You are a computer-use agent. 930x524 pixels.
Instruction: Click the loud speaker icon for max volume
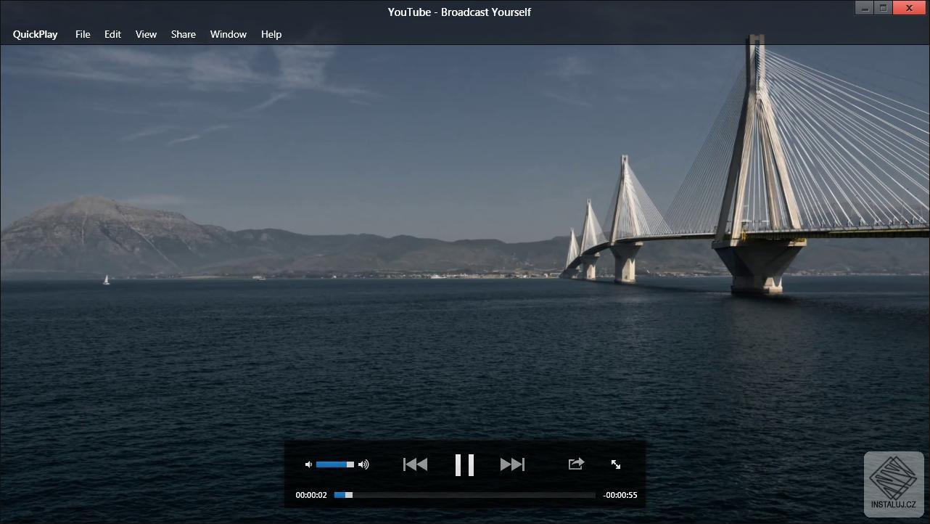tap(363, 464)
